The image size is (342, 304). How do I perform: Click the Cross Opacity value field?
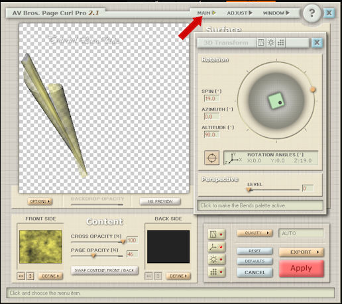coord(132,240)
